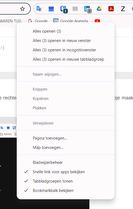Open the WAREN TIJD. bookmark
This screenshot has height=209, width=133.
(x=11, y=21)
